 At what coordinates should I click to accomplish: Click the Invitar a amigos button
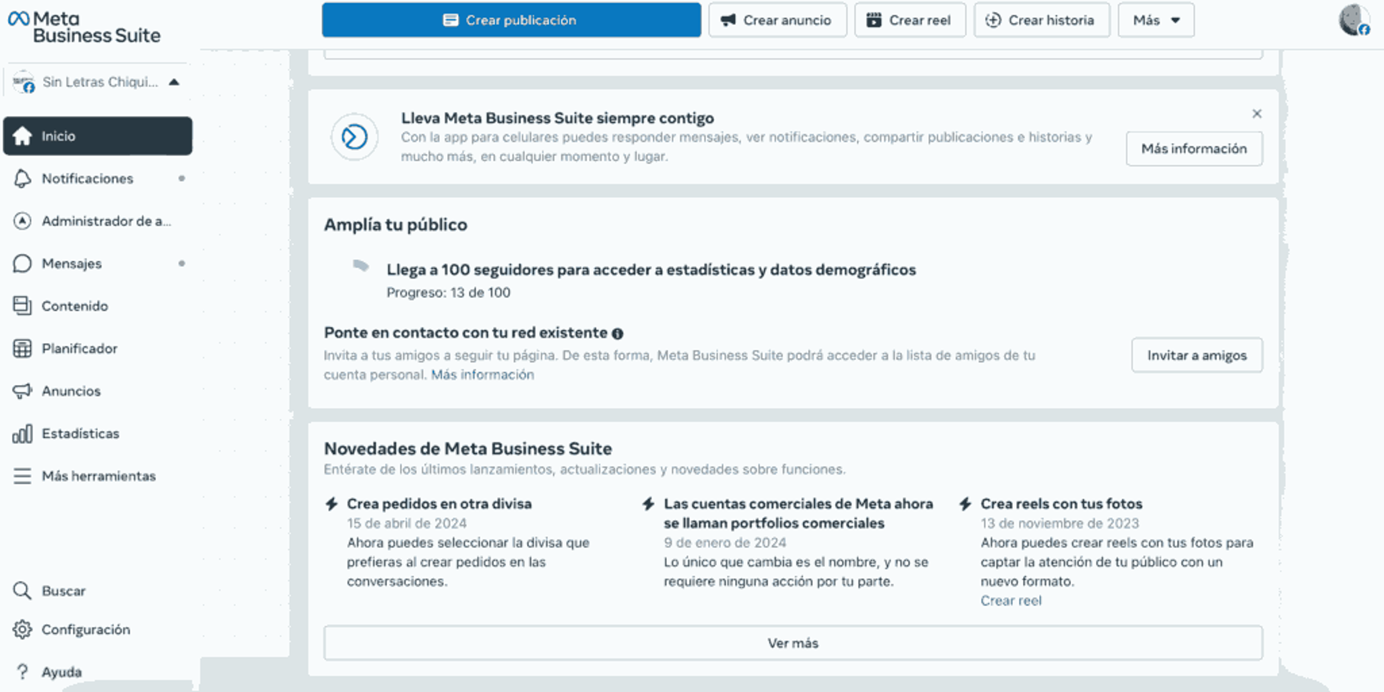pos(1197,355)
